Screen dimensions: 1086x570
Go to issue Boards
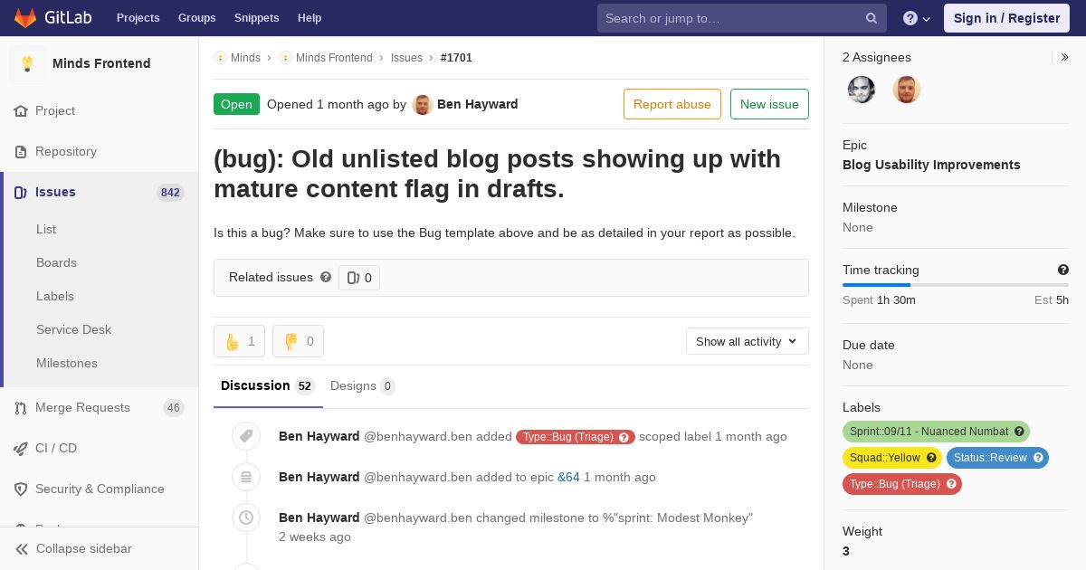(56, 262)
